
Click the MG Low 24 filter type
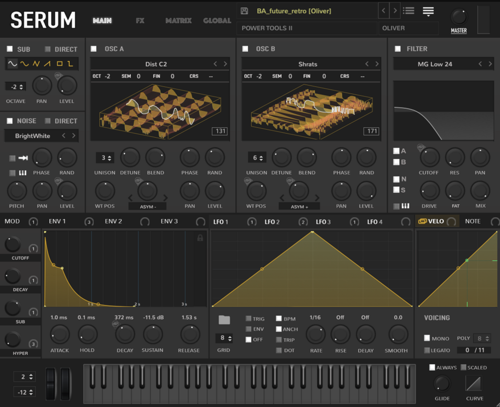coord(435,64)
